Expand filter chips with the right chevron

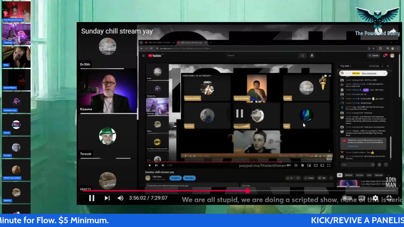(x=388, y=175)
